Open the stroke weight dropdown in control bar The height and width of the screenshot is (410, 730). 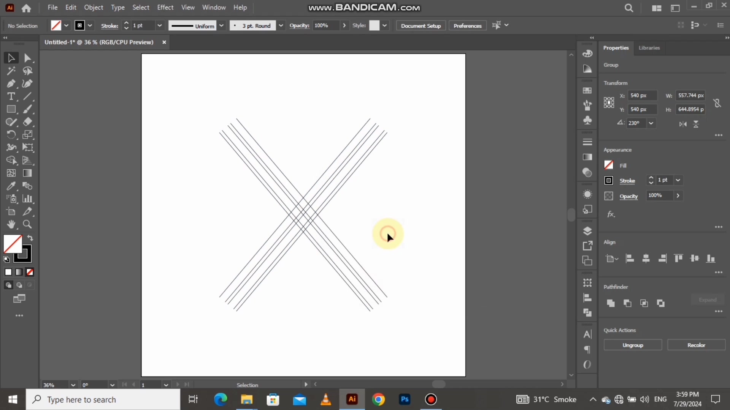pos(160,25)
